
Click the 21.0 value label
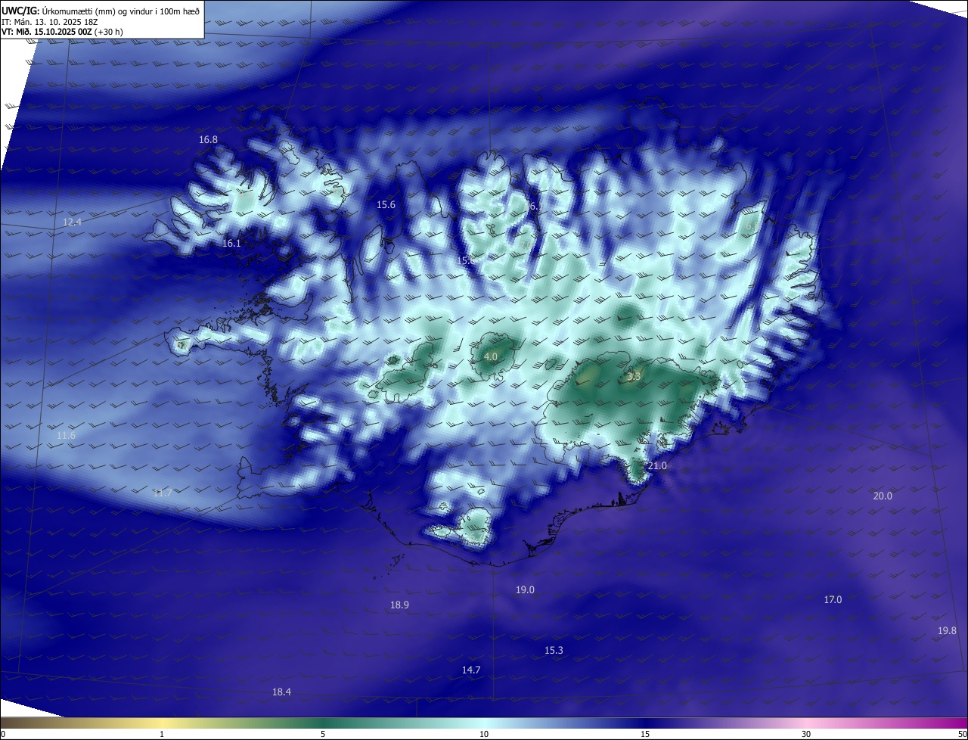(657, 466)
